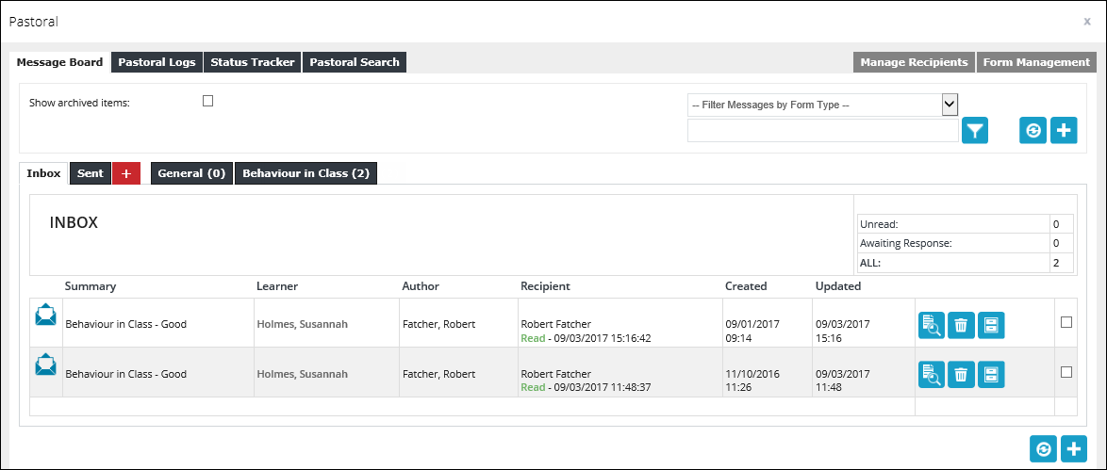View details of first Behaviour in Class message
1107x470 pixels.
[931, 324]
